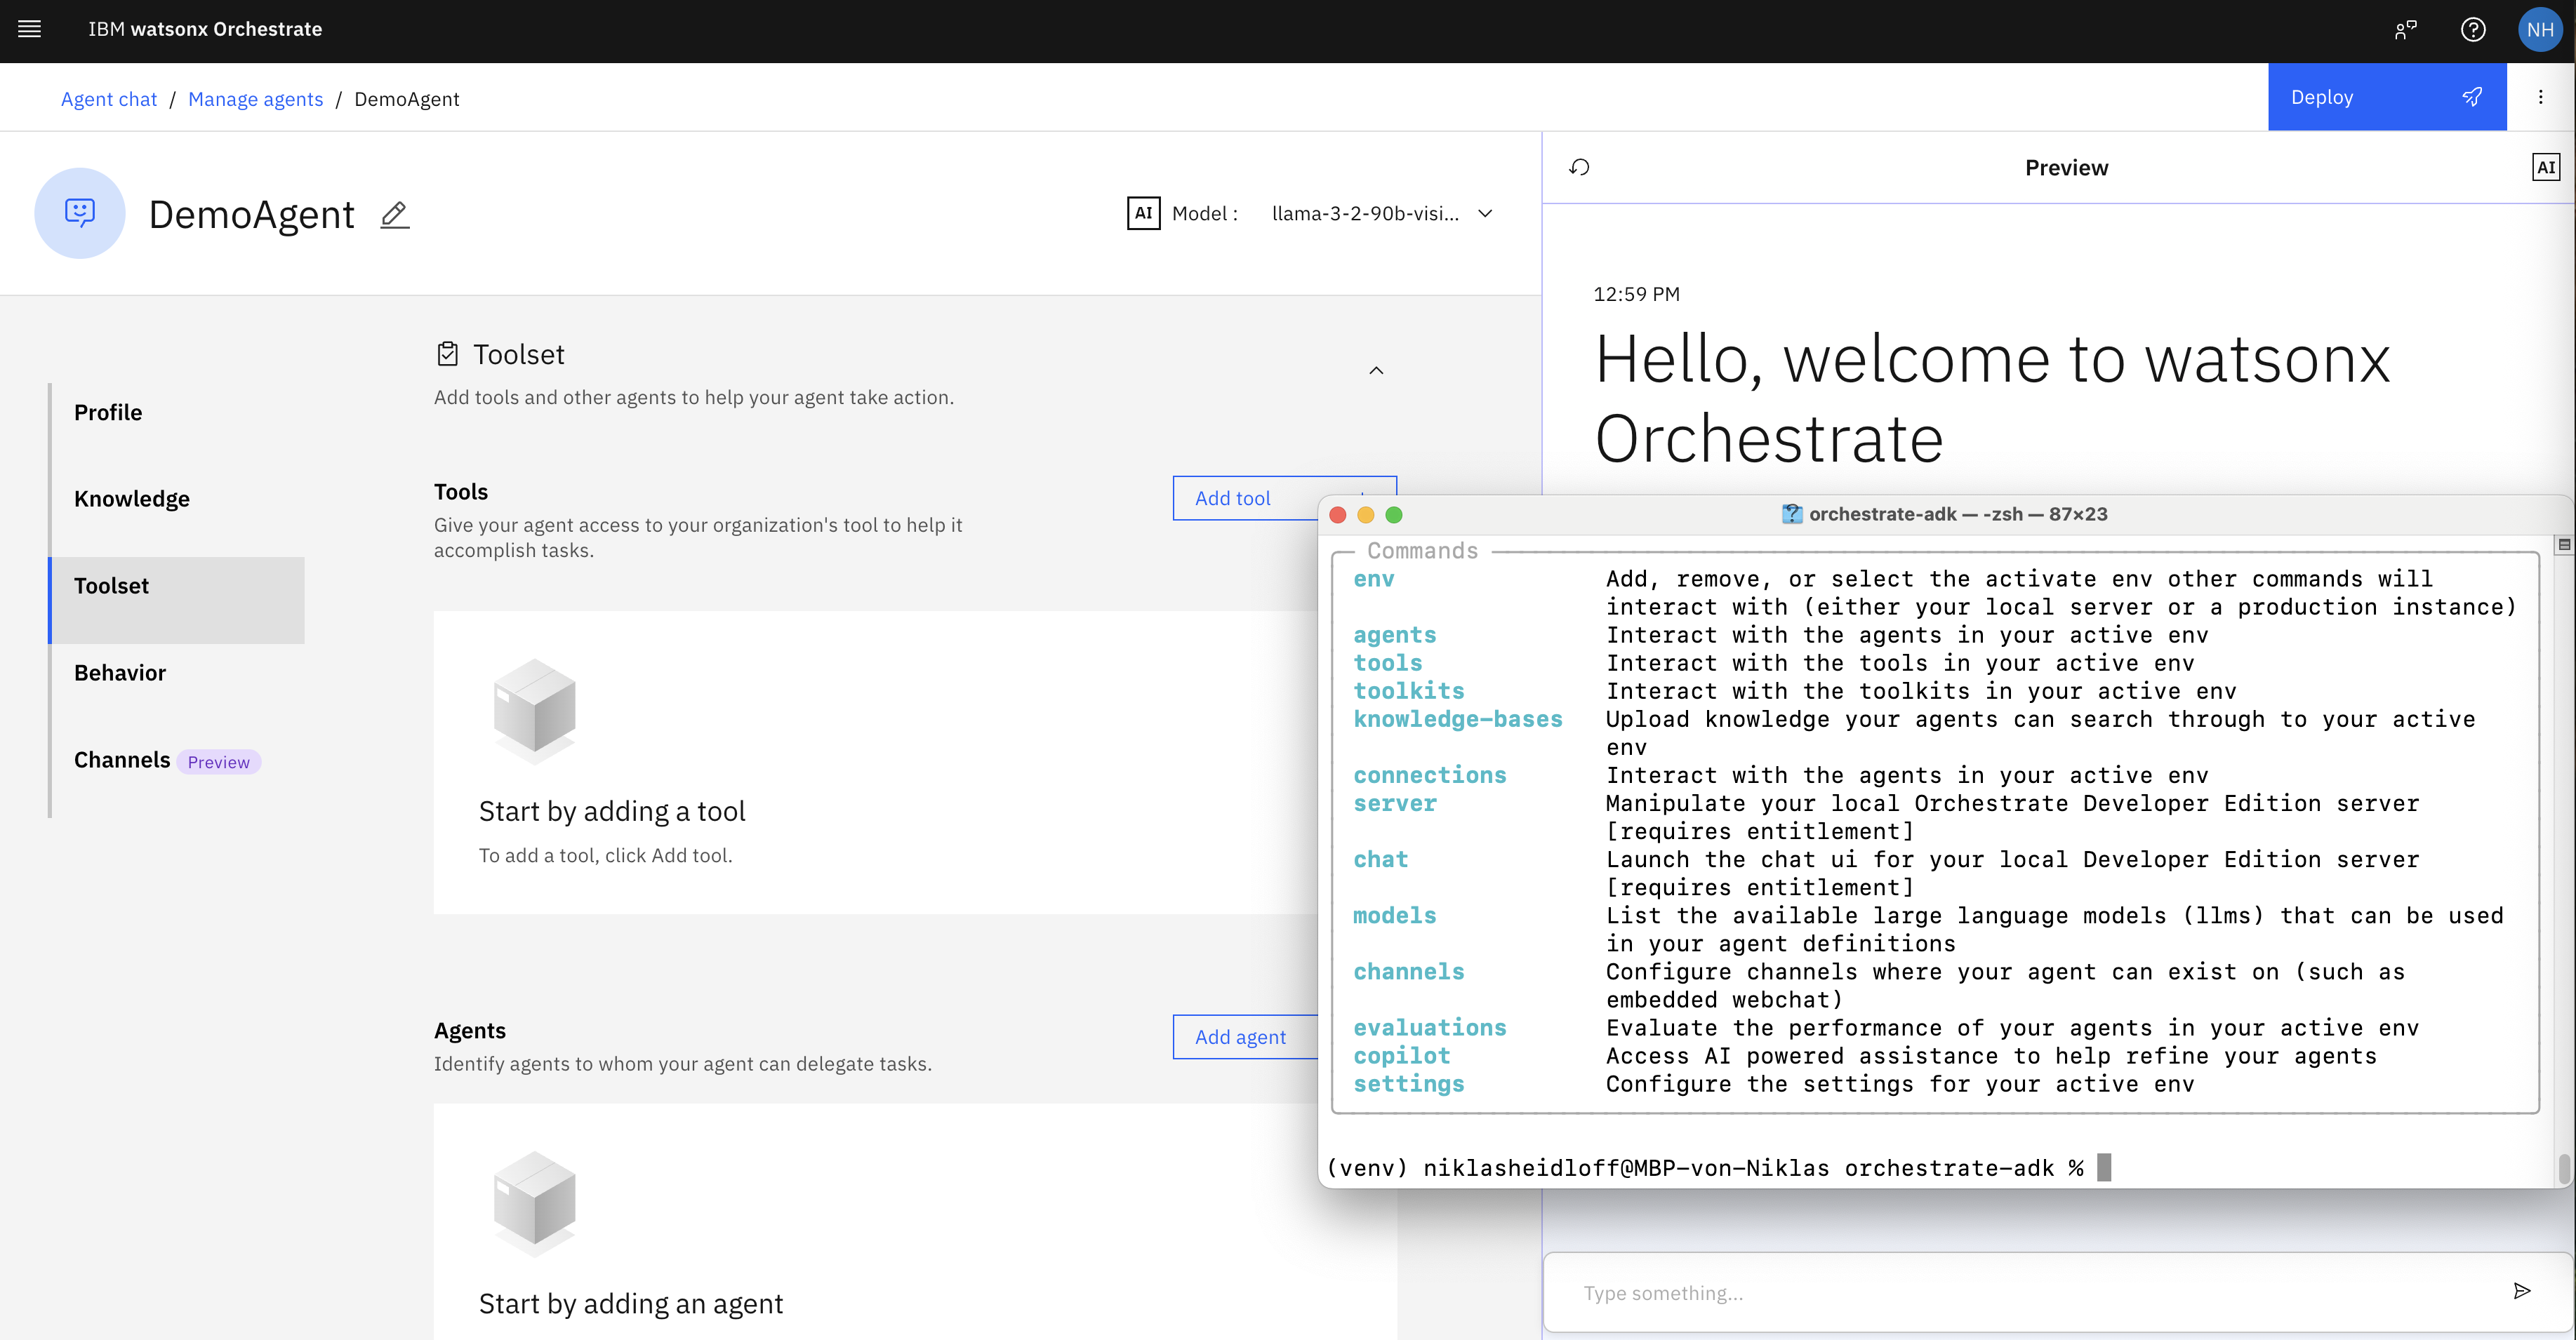This screenshot has height=1340, width=2576.
Task: Click the box illustration in Agents card
Action: (534, 1203)
